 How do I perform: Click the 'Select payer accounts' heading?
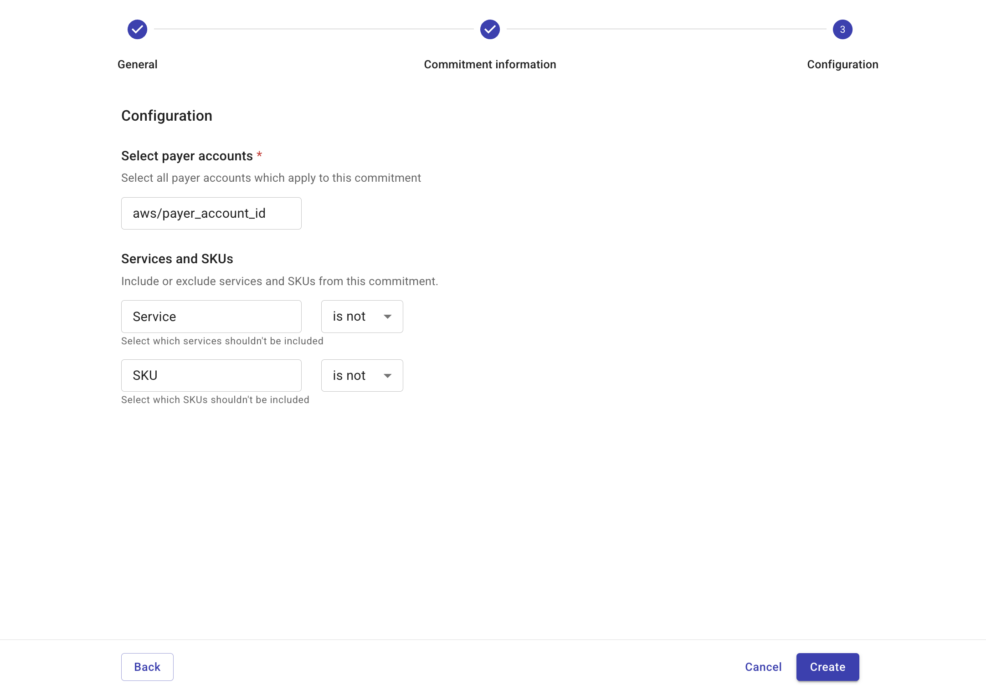coord(187,156)
